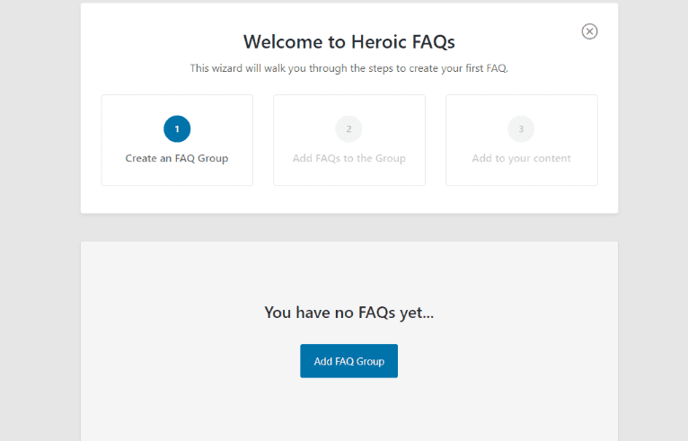The width and height of the screenshot is (688, 441).
Task: Click the You have no FAQs yet message
Action: point(349,313)
